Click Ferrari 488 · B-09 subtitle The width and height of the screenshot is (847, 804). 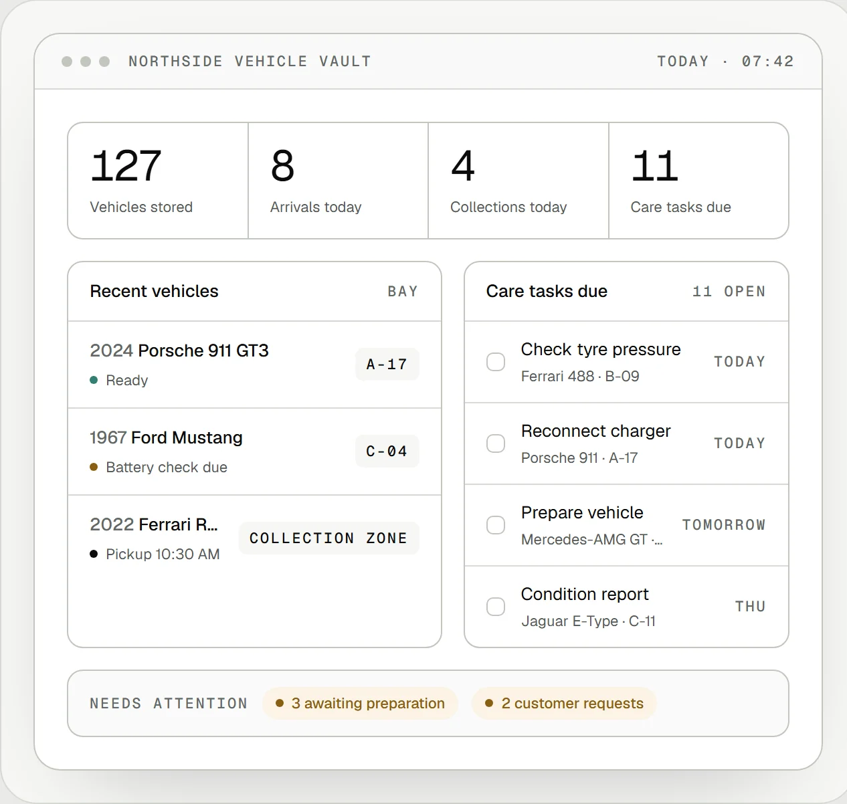tap(580, 376)
